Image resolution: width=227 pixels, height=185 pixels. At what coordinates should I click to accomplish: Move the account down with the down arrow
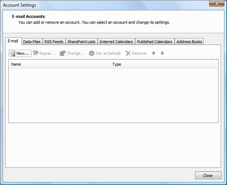click(162, 53)
